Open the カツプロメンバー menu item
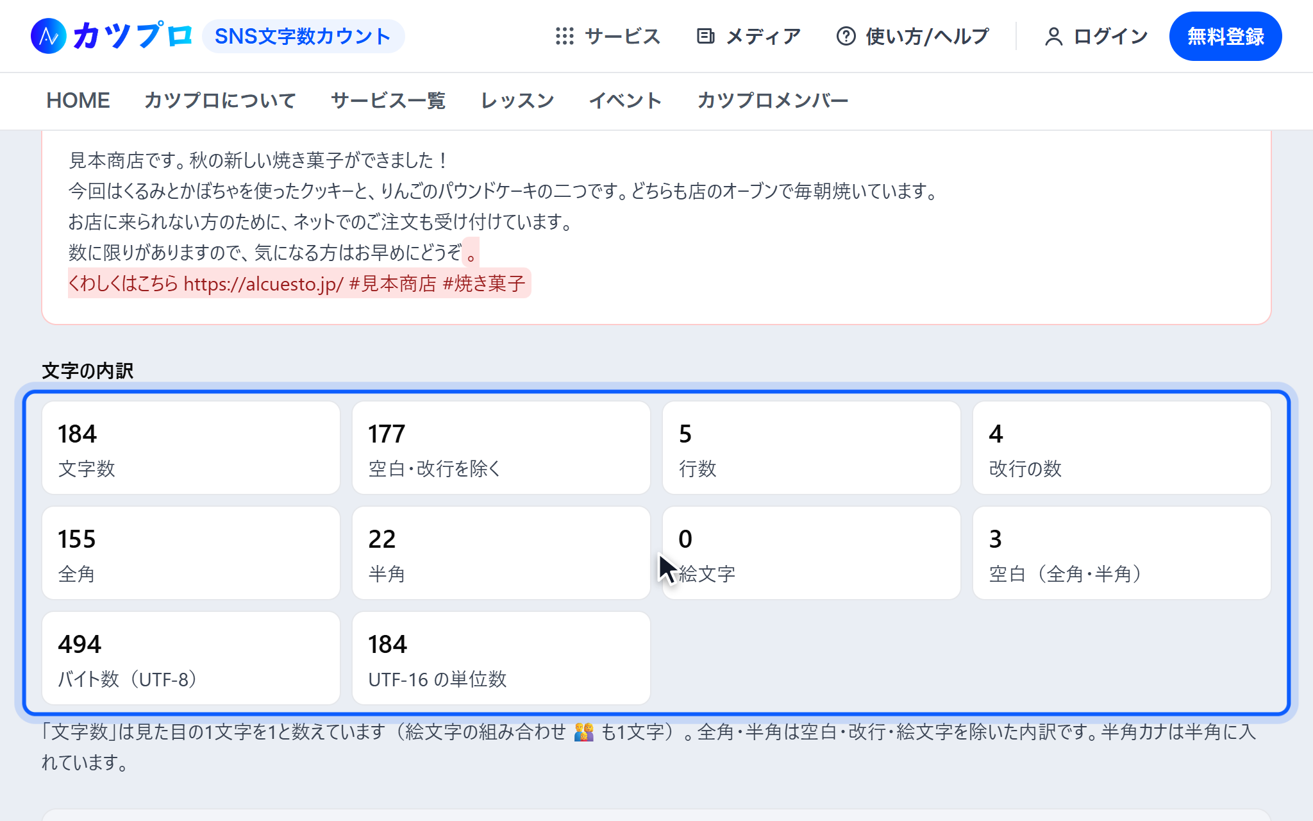1313x821 pixels. (x=773, y=101)
